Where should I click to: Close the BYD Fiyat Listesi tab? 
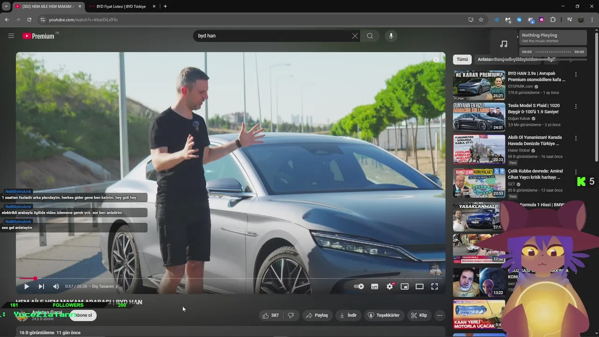pyautogui.click(x=154, y=7)
